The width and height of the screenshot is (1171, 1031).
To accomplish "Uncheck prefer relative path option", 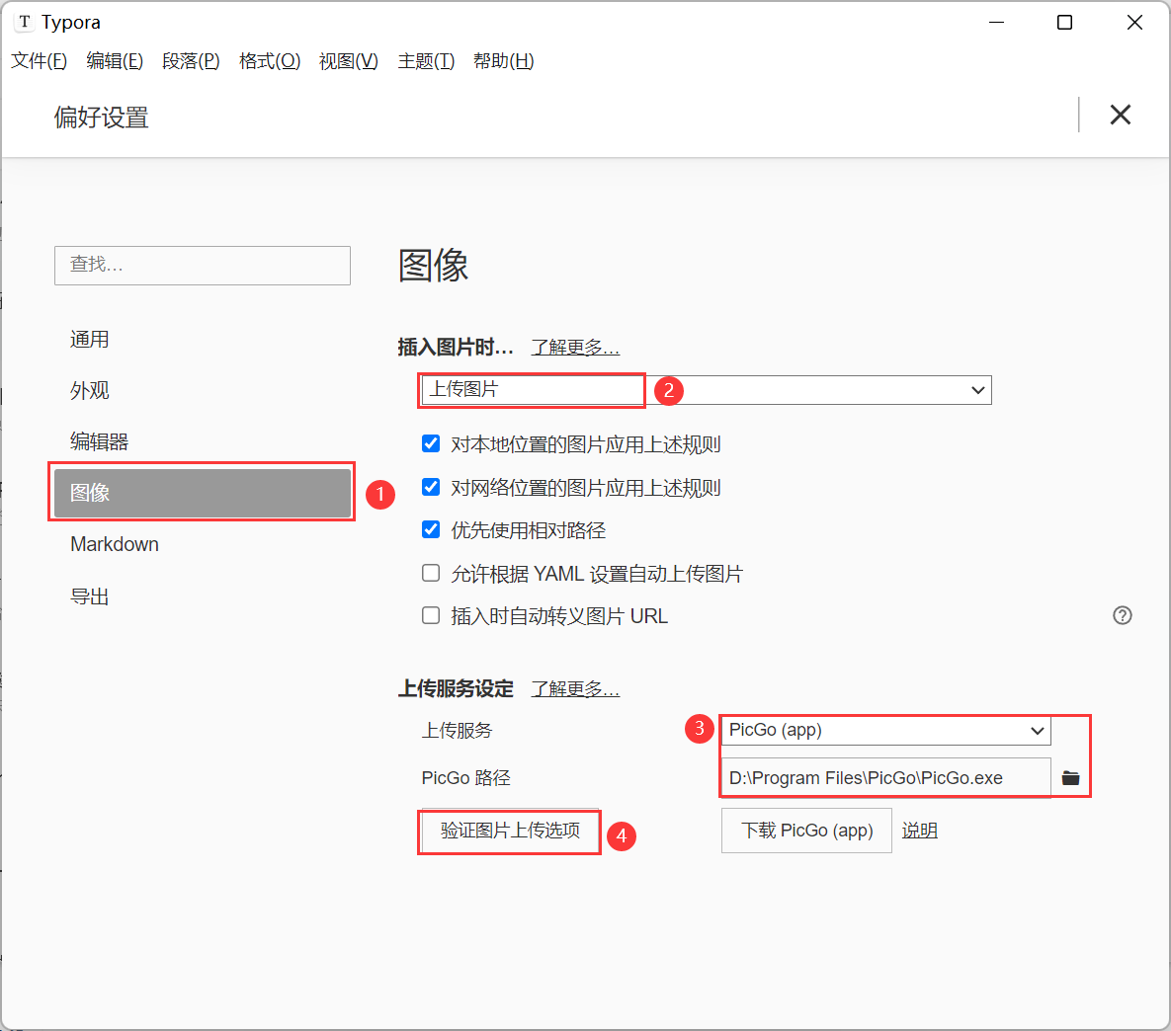I will point(431,530).
